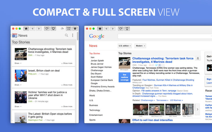The image size is (212, 132).
Task: Advance video thumbnails with right arrow
Action: pos(197,109)
